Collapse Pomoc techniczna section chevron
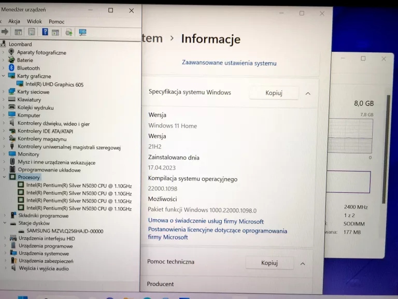The image size is (398, 299). pos(303,264)
